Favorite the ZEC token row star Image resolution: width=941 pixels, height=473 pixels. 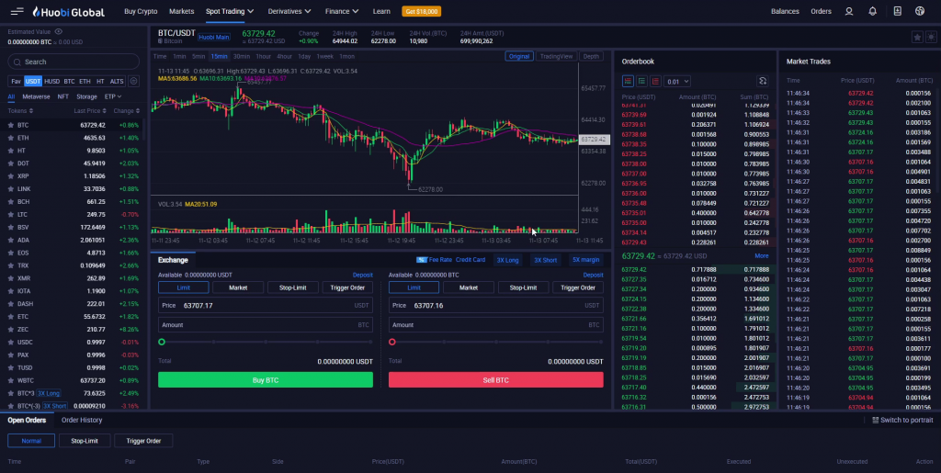(10, 329)
